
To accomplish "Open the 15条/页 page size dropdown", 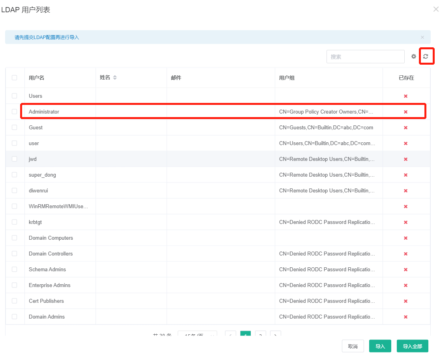I will click(197, 334).
